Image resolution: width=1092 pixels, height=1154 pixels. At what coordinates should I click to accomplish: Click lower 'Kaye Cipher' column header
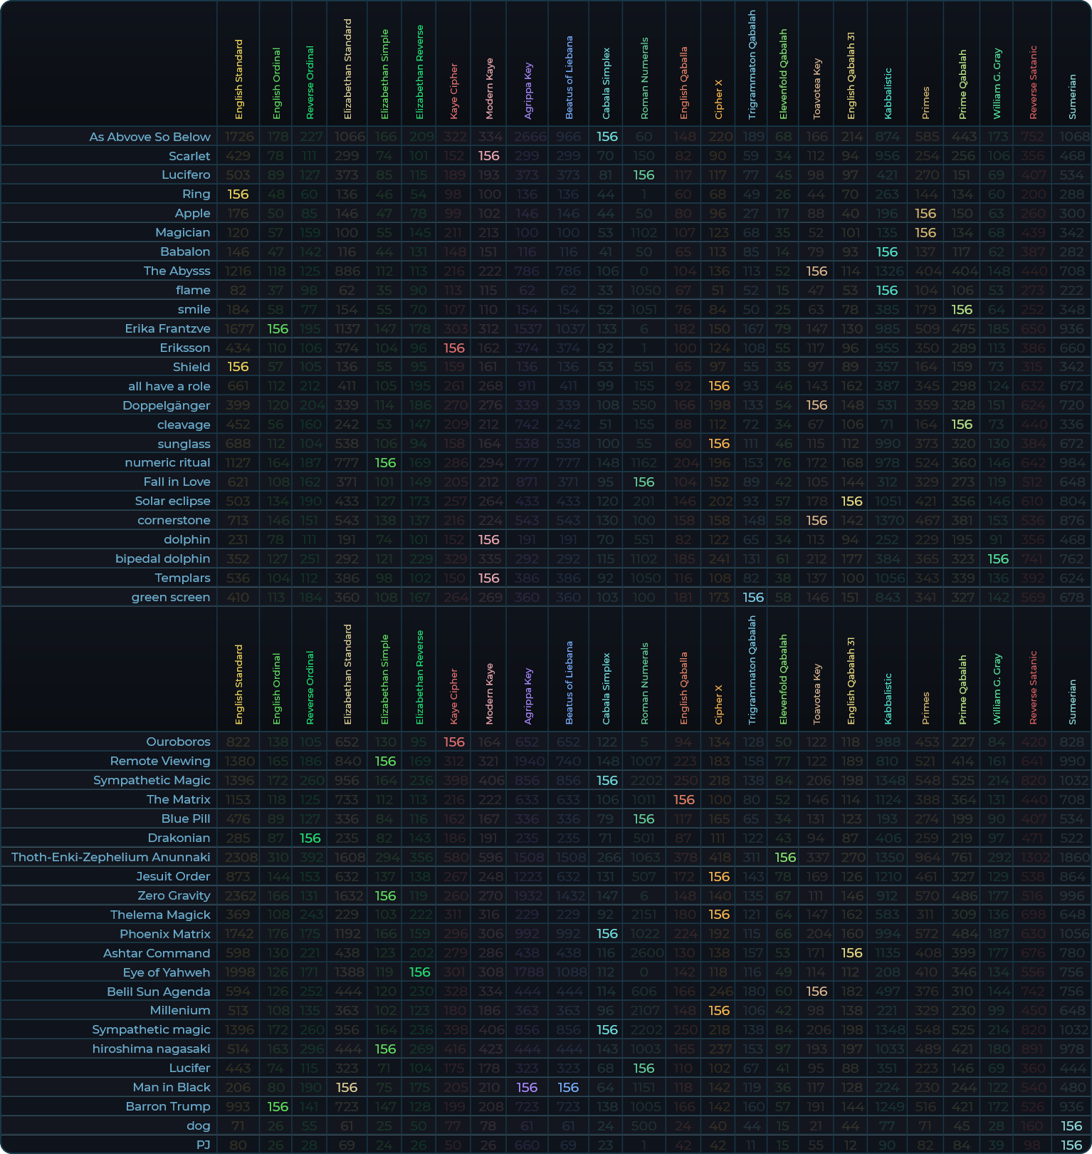pos(453,696)
